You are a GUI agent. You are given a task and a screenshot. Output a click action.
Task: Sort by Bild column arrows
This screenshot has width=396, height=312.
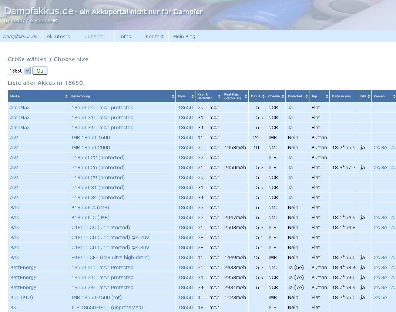(369, 96)
